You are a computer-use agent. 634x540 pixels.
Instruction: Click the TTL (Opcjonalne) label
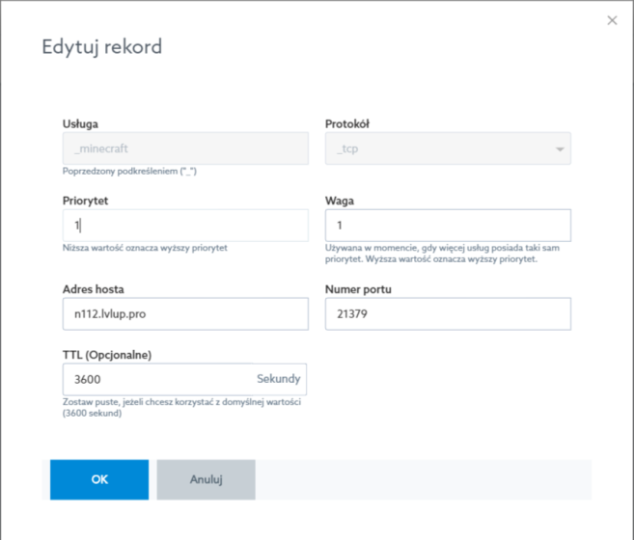tap(107, 354)
